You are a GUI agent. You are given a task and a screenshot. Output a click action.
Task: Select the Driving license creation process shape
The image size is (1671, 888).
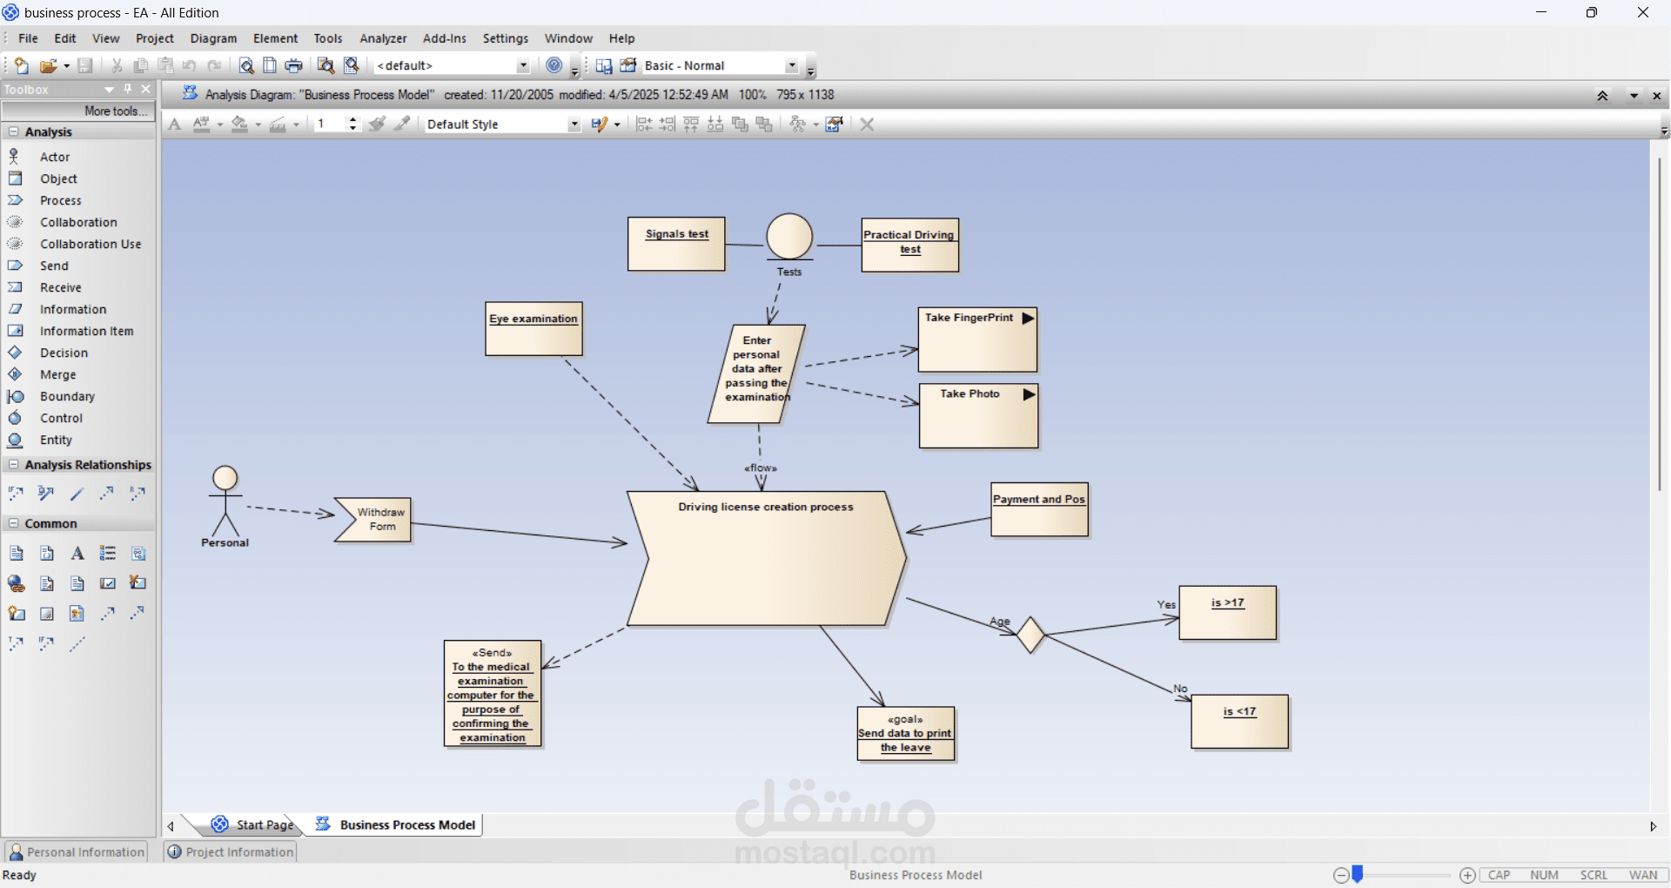pos(766,558)
